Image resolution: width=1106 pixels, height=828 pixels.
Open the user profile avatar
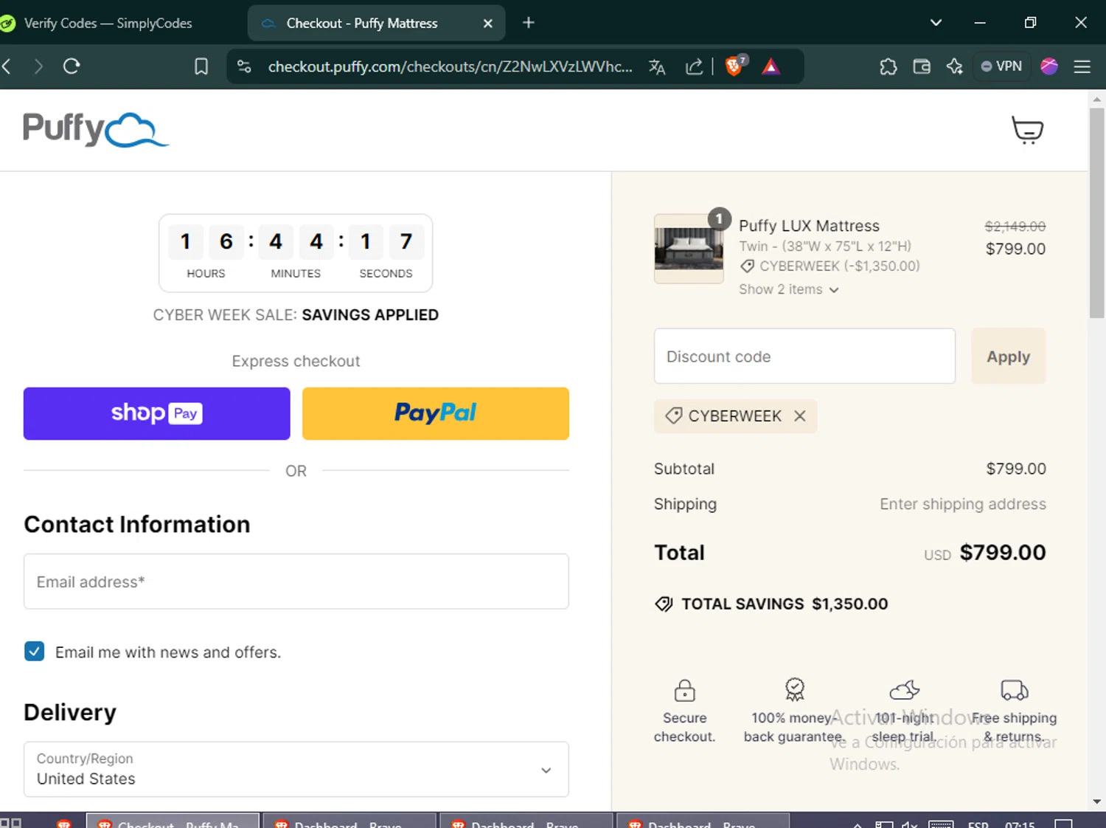point(1049,66)
